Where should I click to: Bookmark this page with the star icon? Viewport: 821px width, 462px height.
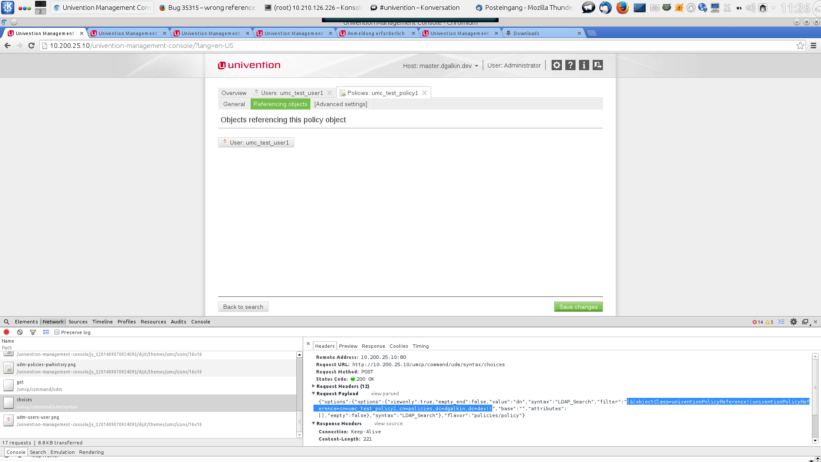tap(800, 45)
